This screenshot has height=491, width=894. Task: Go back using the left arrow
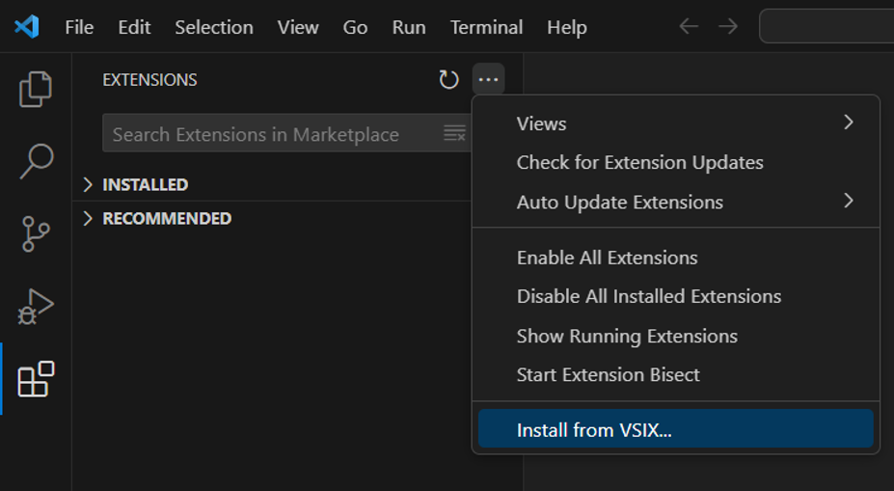[x=689, y=27]
